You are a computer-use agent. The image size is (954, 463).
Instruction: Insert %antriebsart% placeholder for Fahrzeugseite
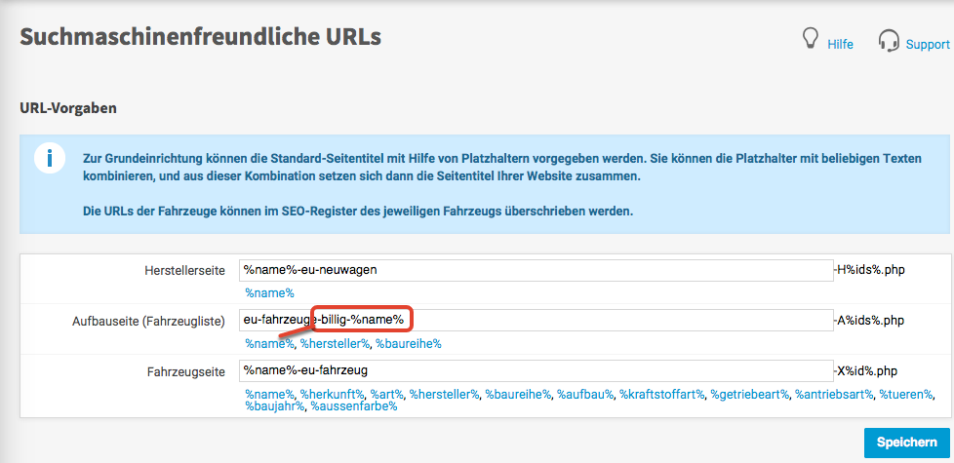coord(834,394)
